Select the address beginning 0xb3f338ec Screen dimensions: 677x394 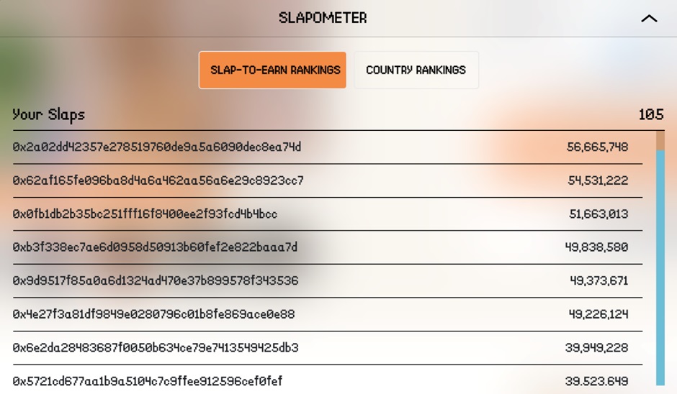coord(155,247)
